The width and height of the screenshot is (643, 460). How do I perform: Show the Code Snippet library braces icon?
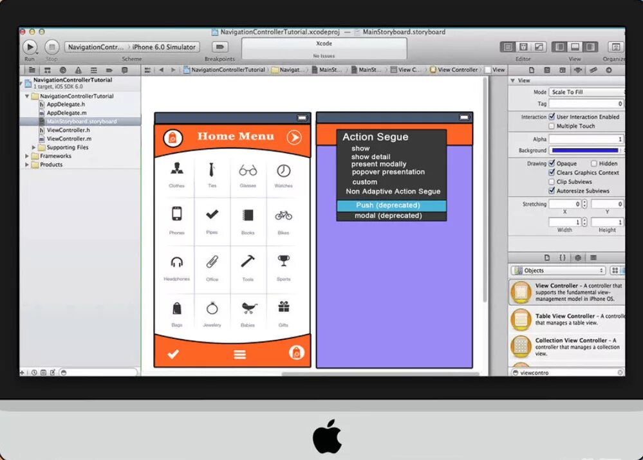(x=562, y=257)
